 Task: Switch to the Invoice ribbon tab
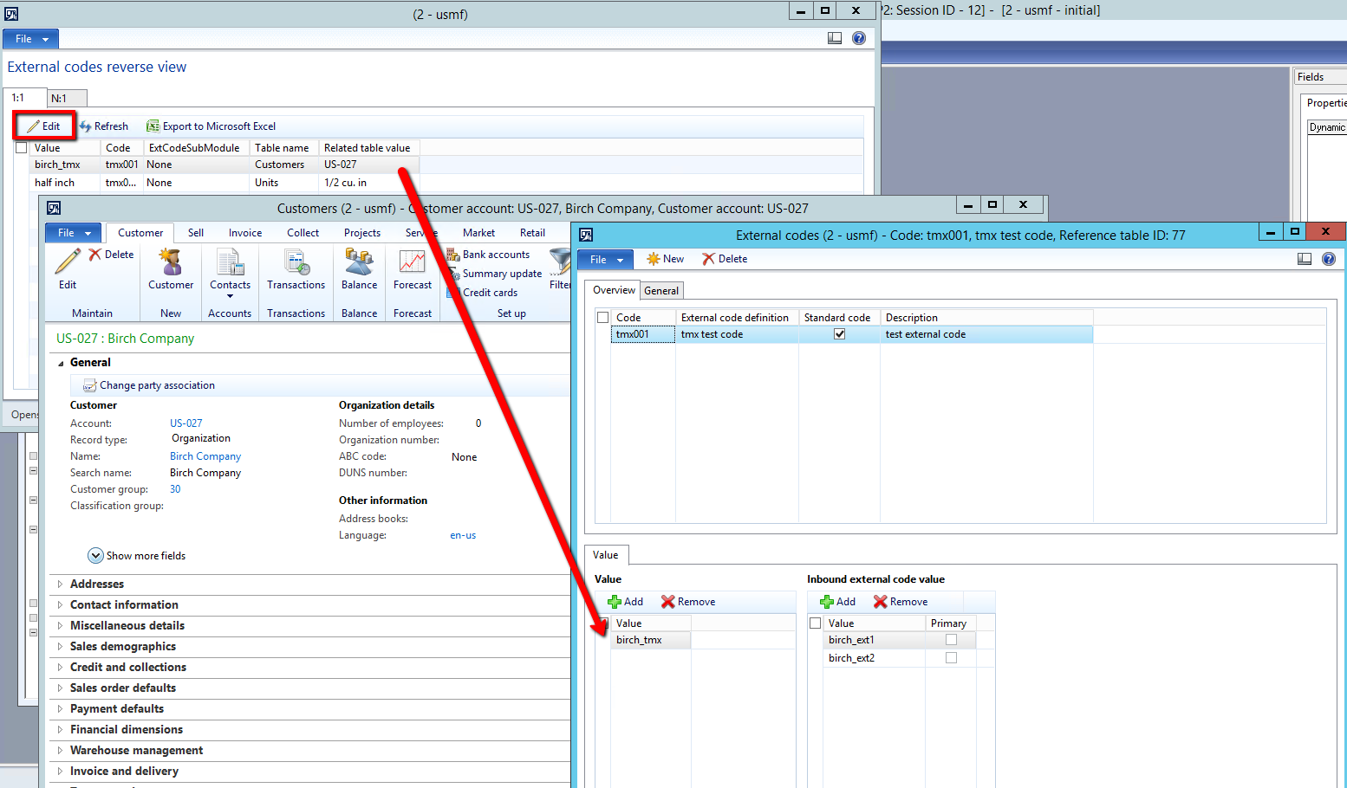(245, 233)
